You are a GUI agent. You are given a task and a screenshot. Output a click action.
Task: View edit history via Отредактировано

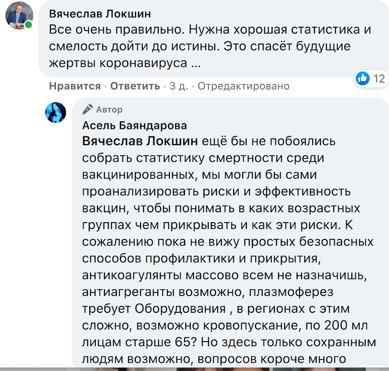click(244, 86)
